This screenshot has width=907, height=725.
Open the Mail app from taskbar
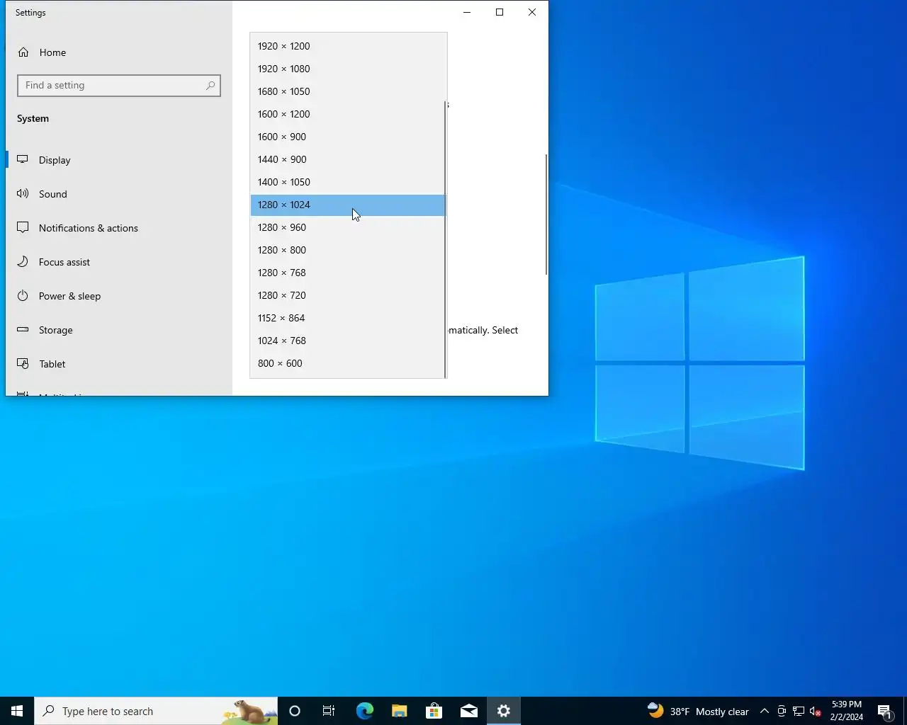tap(468, 711)
